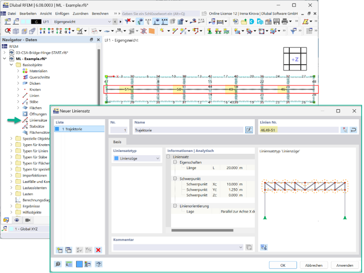Pick lines graphically using the Linien Nr. selector
The width and height of the screenshot is (364, 273).
[344, 130]
